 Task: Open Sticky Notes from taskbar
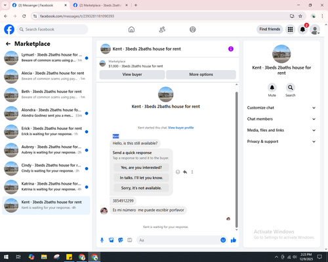point(69,257)
